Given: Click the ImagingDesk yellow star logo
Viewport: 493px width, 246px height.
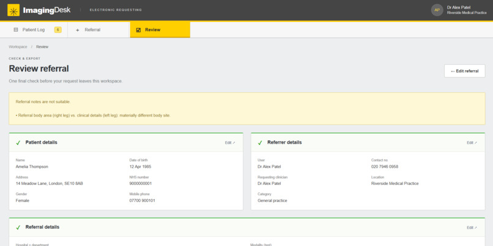Looking at the screenshot, I should pyautogui.click(x=13, y=10).
